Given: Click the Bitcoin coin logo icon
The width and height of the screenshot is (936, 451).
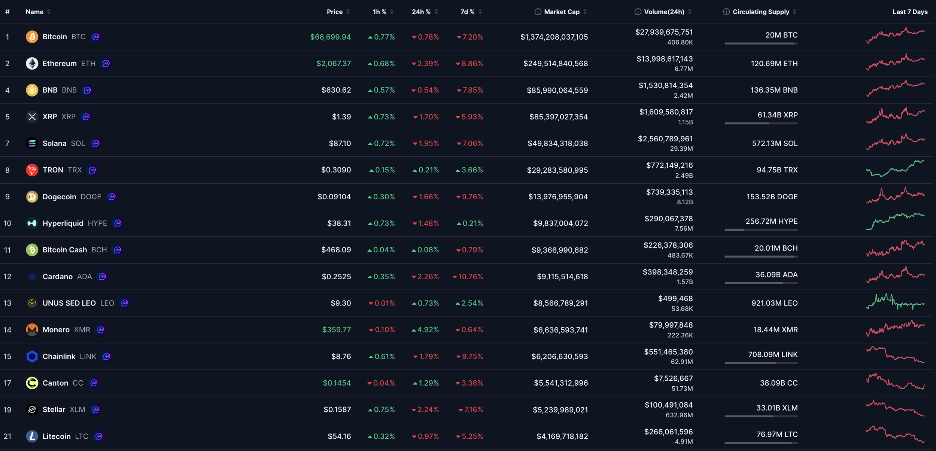Looking at the screenshot, I should (32, 37).
